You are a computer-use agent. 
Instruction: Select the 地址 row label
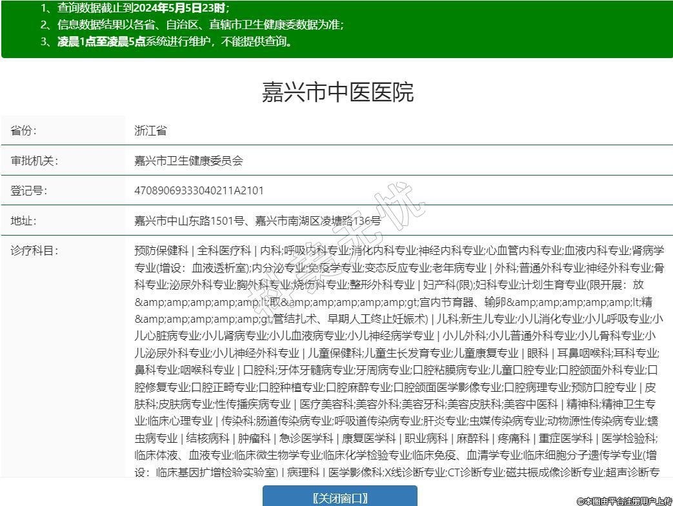[24, 221]
